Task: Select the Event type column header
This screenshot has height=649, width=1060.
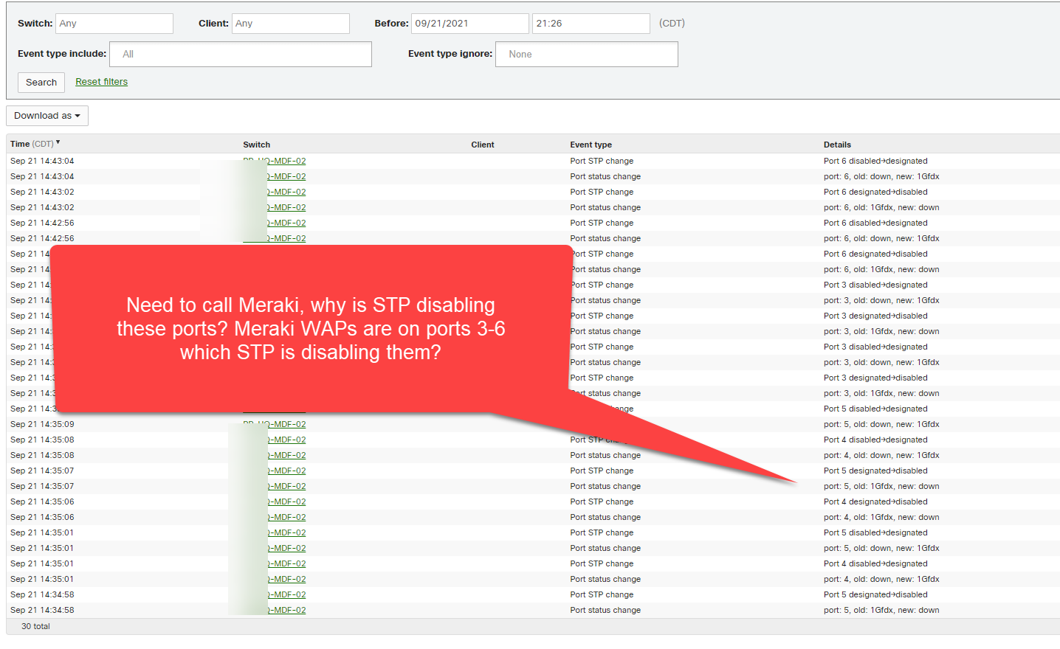Action: pos(589,145)
